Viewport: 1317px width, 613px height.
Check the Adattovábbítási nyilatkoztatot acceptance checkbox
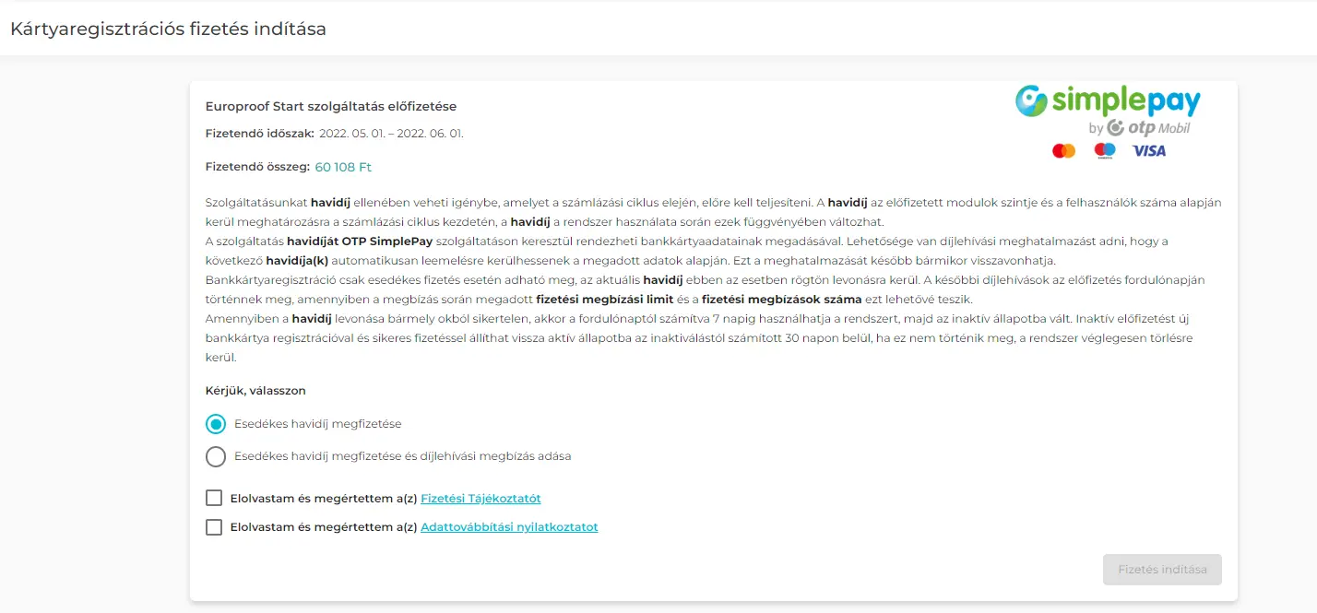[x=214, y=527]
